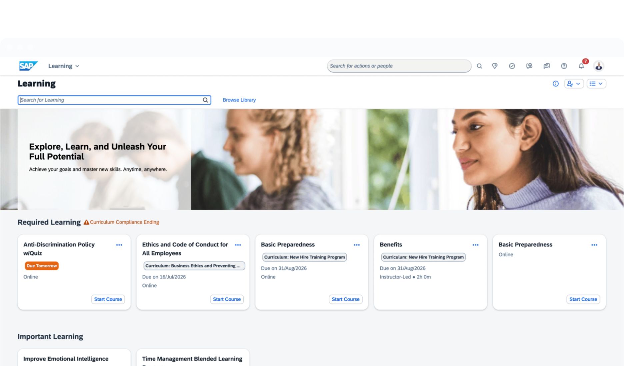Image resolution: width=624 pixels, height=366 pixels.
Task: Start Basic Preparedness course due 31/Aug/2026
Action: coord(346,299)
